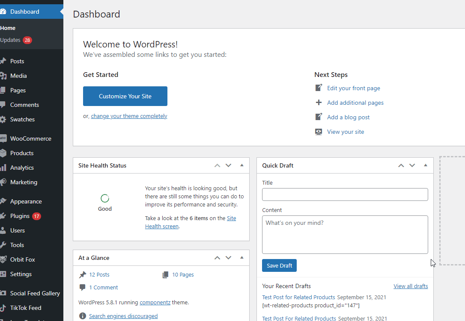Open the Home submenu item
This screenshot has height=321, width=465.
pyautogui.click(x=8, y=28)
